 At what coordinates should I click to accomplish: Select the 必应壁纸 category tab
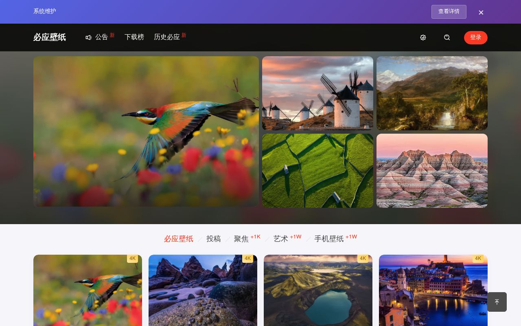[x=179, y=239]
